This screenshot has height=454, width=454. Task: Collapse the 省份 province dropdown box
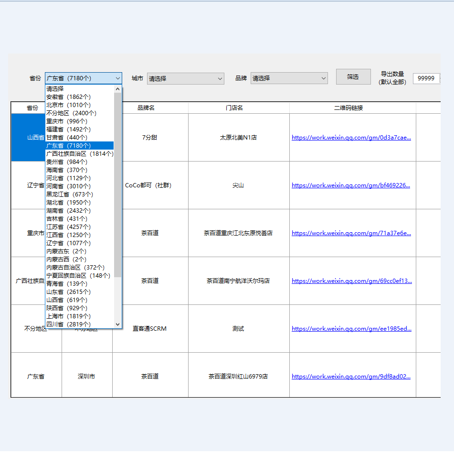[x=117, y=78]
